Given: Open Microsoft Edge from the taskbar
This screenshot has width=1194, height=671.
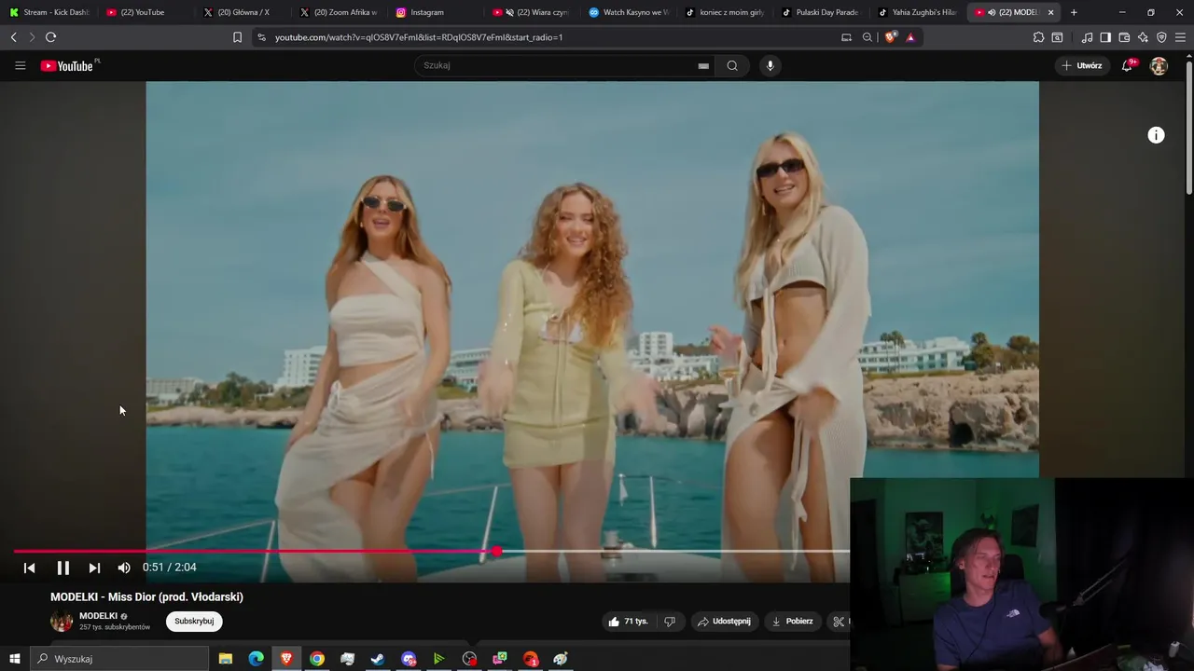Looking at the screenshot, I should (256, 659).
